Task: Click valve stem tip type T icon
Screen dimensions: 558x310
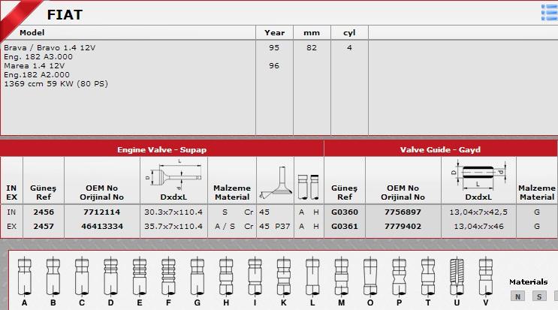Action: [428, 276]
